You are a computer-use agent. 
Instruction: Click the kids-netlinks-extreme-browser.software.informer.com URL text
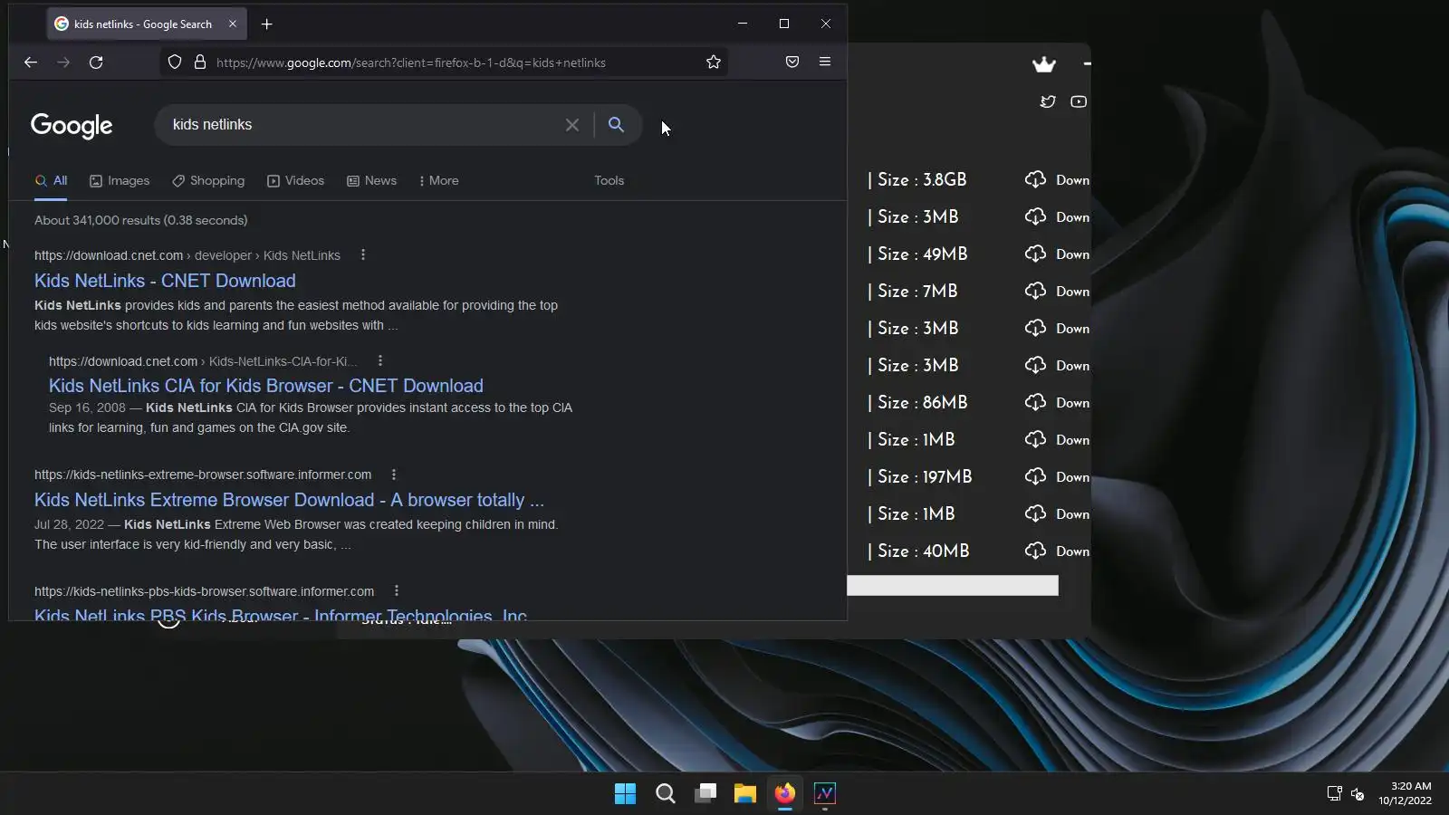(x=203, y=475)
